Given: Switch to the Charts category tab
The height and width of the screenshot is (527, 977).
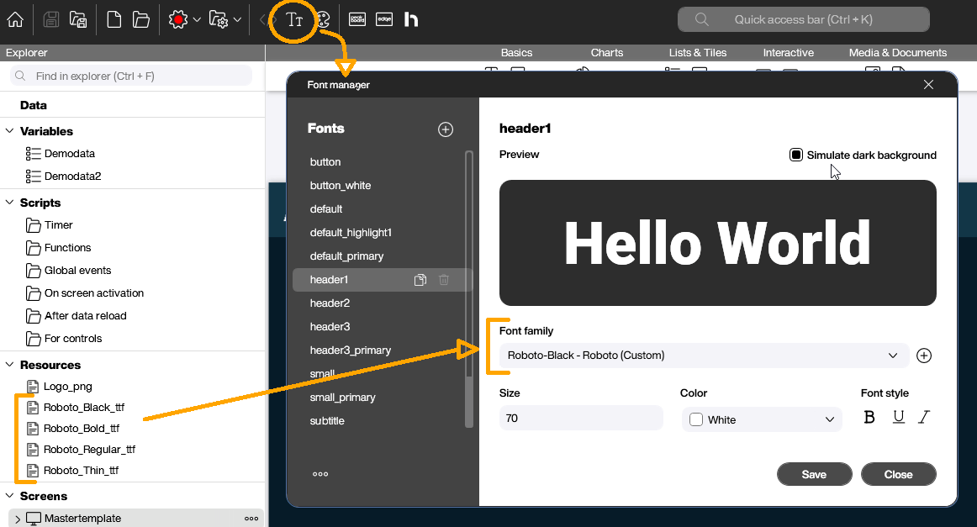Looking at the screenshot, I should tap(606, 52).
